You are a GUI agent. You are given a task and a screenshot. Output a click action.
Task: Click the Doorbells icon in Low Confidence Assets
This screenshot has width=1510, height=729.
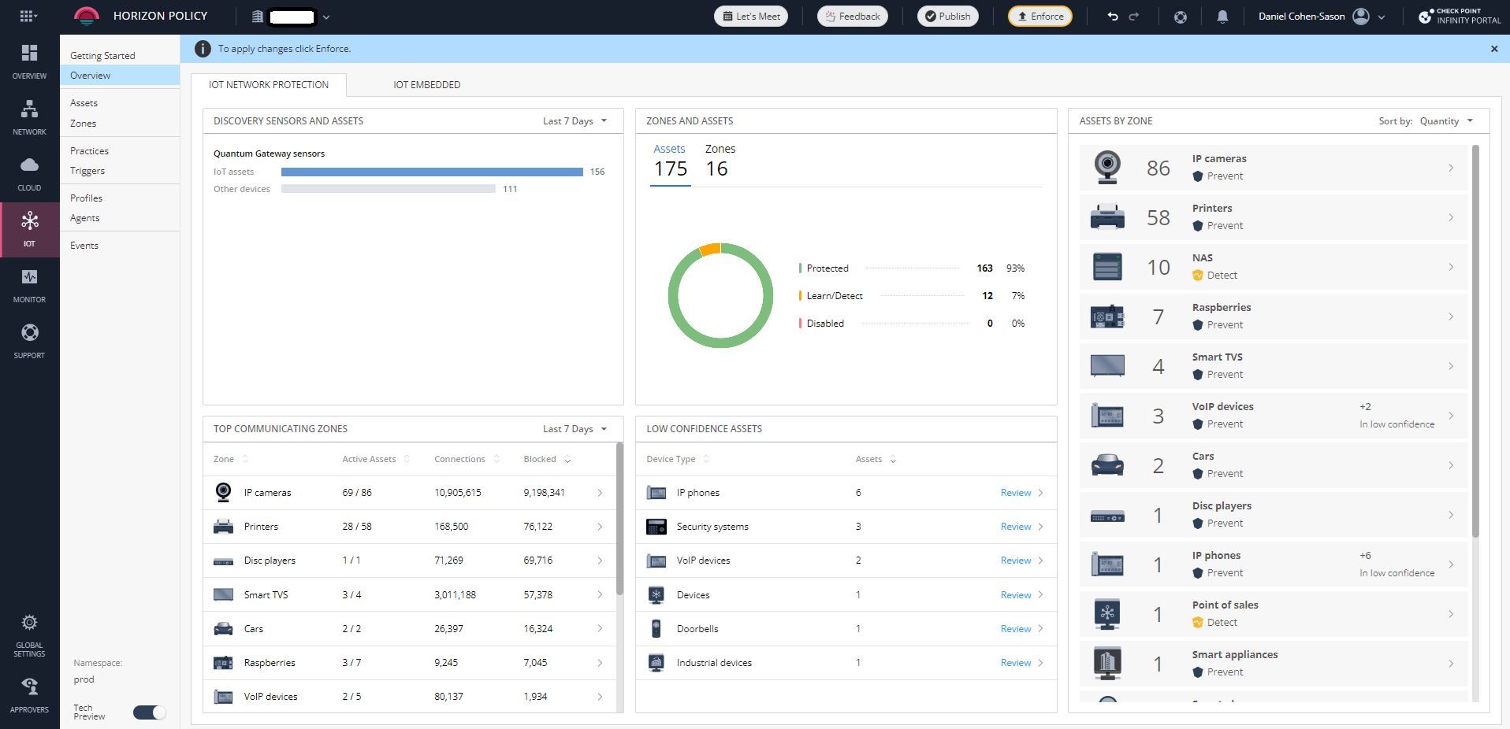[x=656, y=628]
